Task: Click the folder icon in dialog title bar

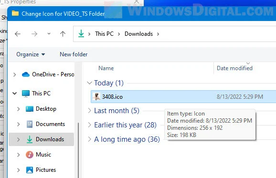Action: (x=15, y=13)
